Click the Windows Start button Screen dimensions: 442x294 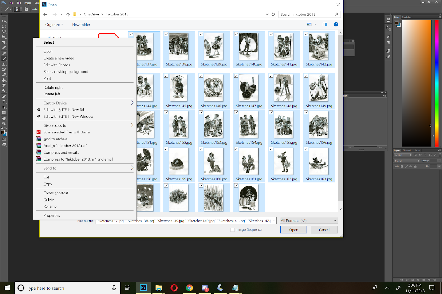[x=7, y=288]
